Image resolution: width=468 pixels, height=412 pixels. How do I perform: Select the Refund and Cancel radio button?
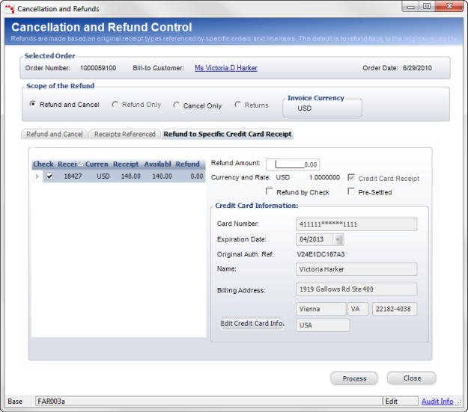click(x=32, y=105)
